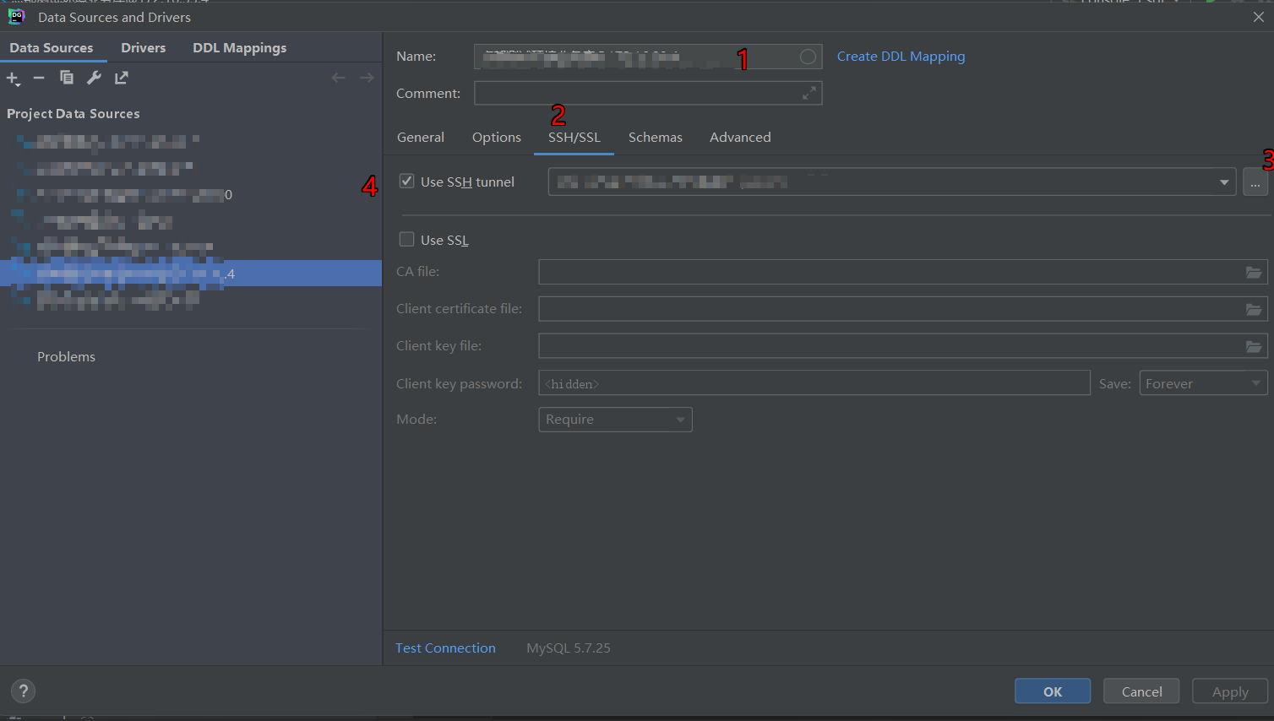Select the SSH/SSL tab
This screenshot has width=1274, height=721.
[x=574, y=138]
